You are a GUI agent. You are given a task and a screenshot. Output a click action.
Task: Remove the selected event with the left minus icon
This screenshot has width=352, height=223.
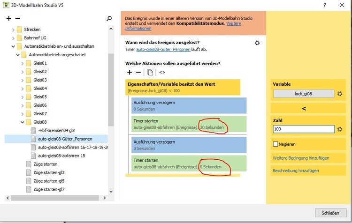17,18
